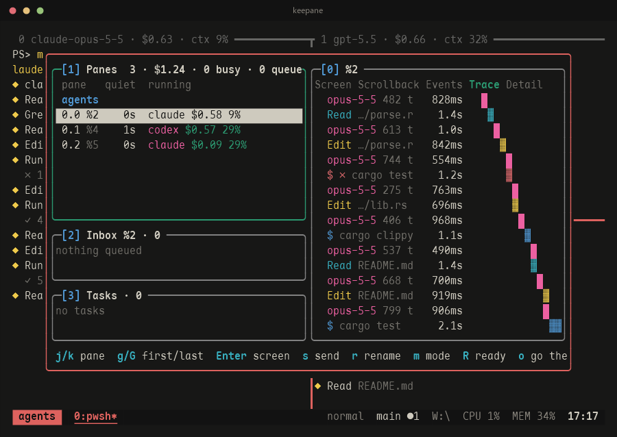Click the 'nothing queued' inbox text
The image size is (617, 437).
tap(99, 250)
